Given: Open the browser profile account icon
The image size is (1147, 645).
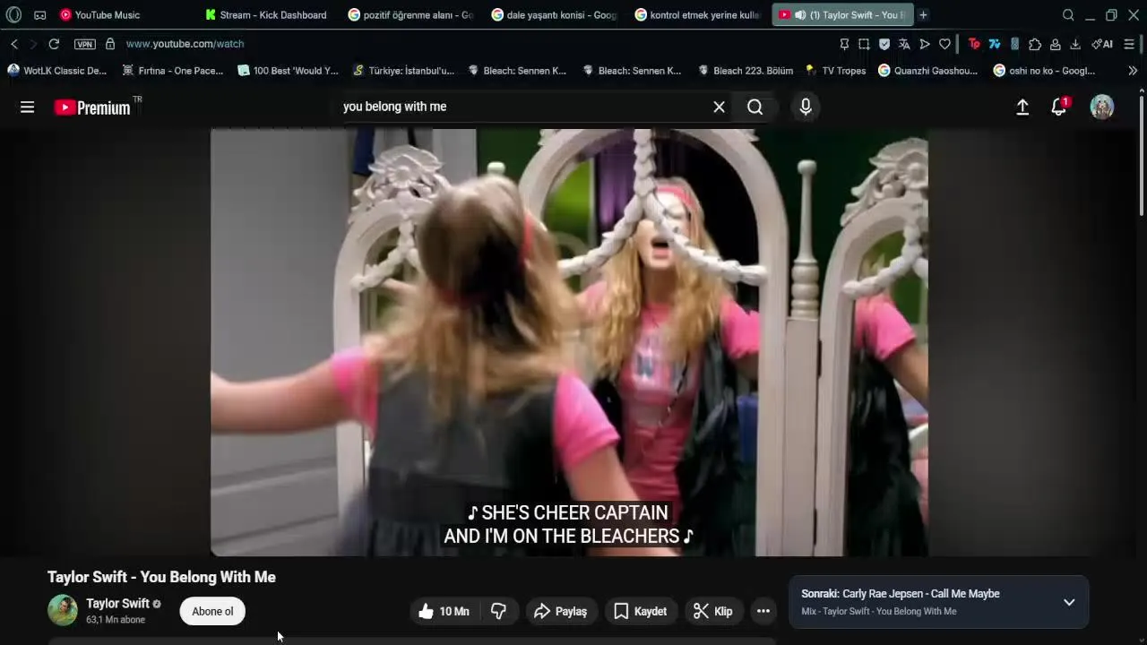Looking at the screenshot, I should coord(1056,44).
